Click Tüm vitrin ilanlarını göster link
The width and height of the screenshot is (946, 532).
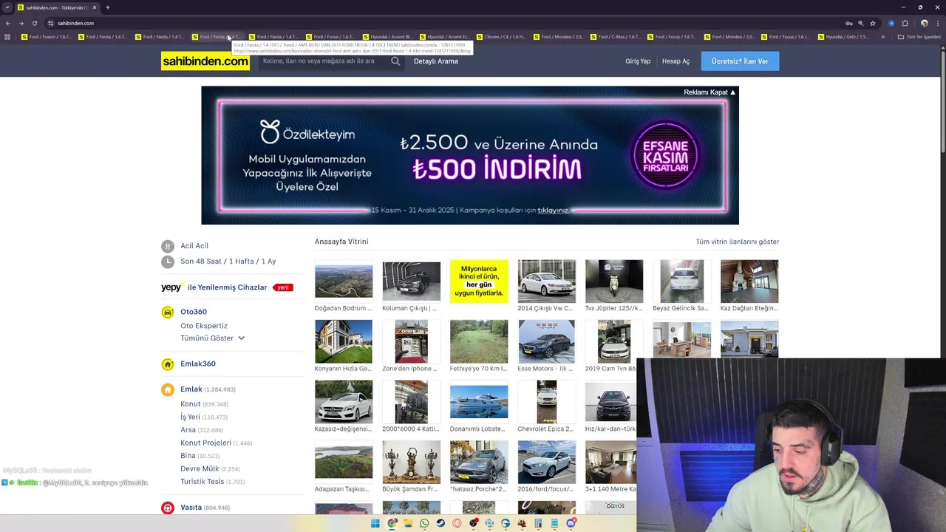[x=738, y=242]
